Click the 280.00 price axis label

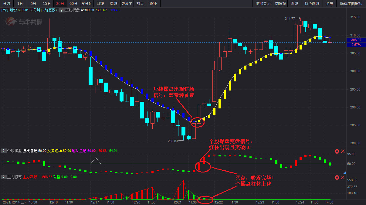pos(356,143)
